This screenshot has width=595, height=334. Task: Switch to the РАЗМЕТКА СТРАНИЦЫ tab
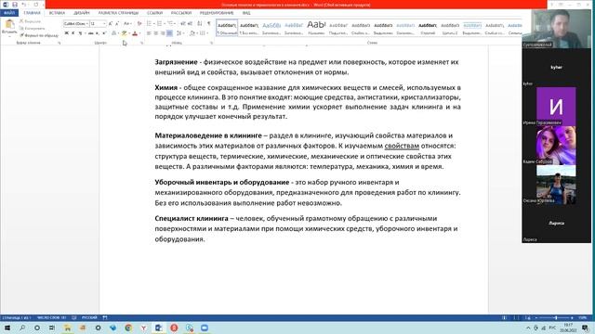pyautogui.click(x=118, y=13)
